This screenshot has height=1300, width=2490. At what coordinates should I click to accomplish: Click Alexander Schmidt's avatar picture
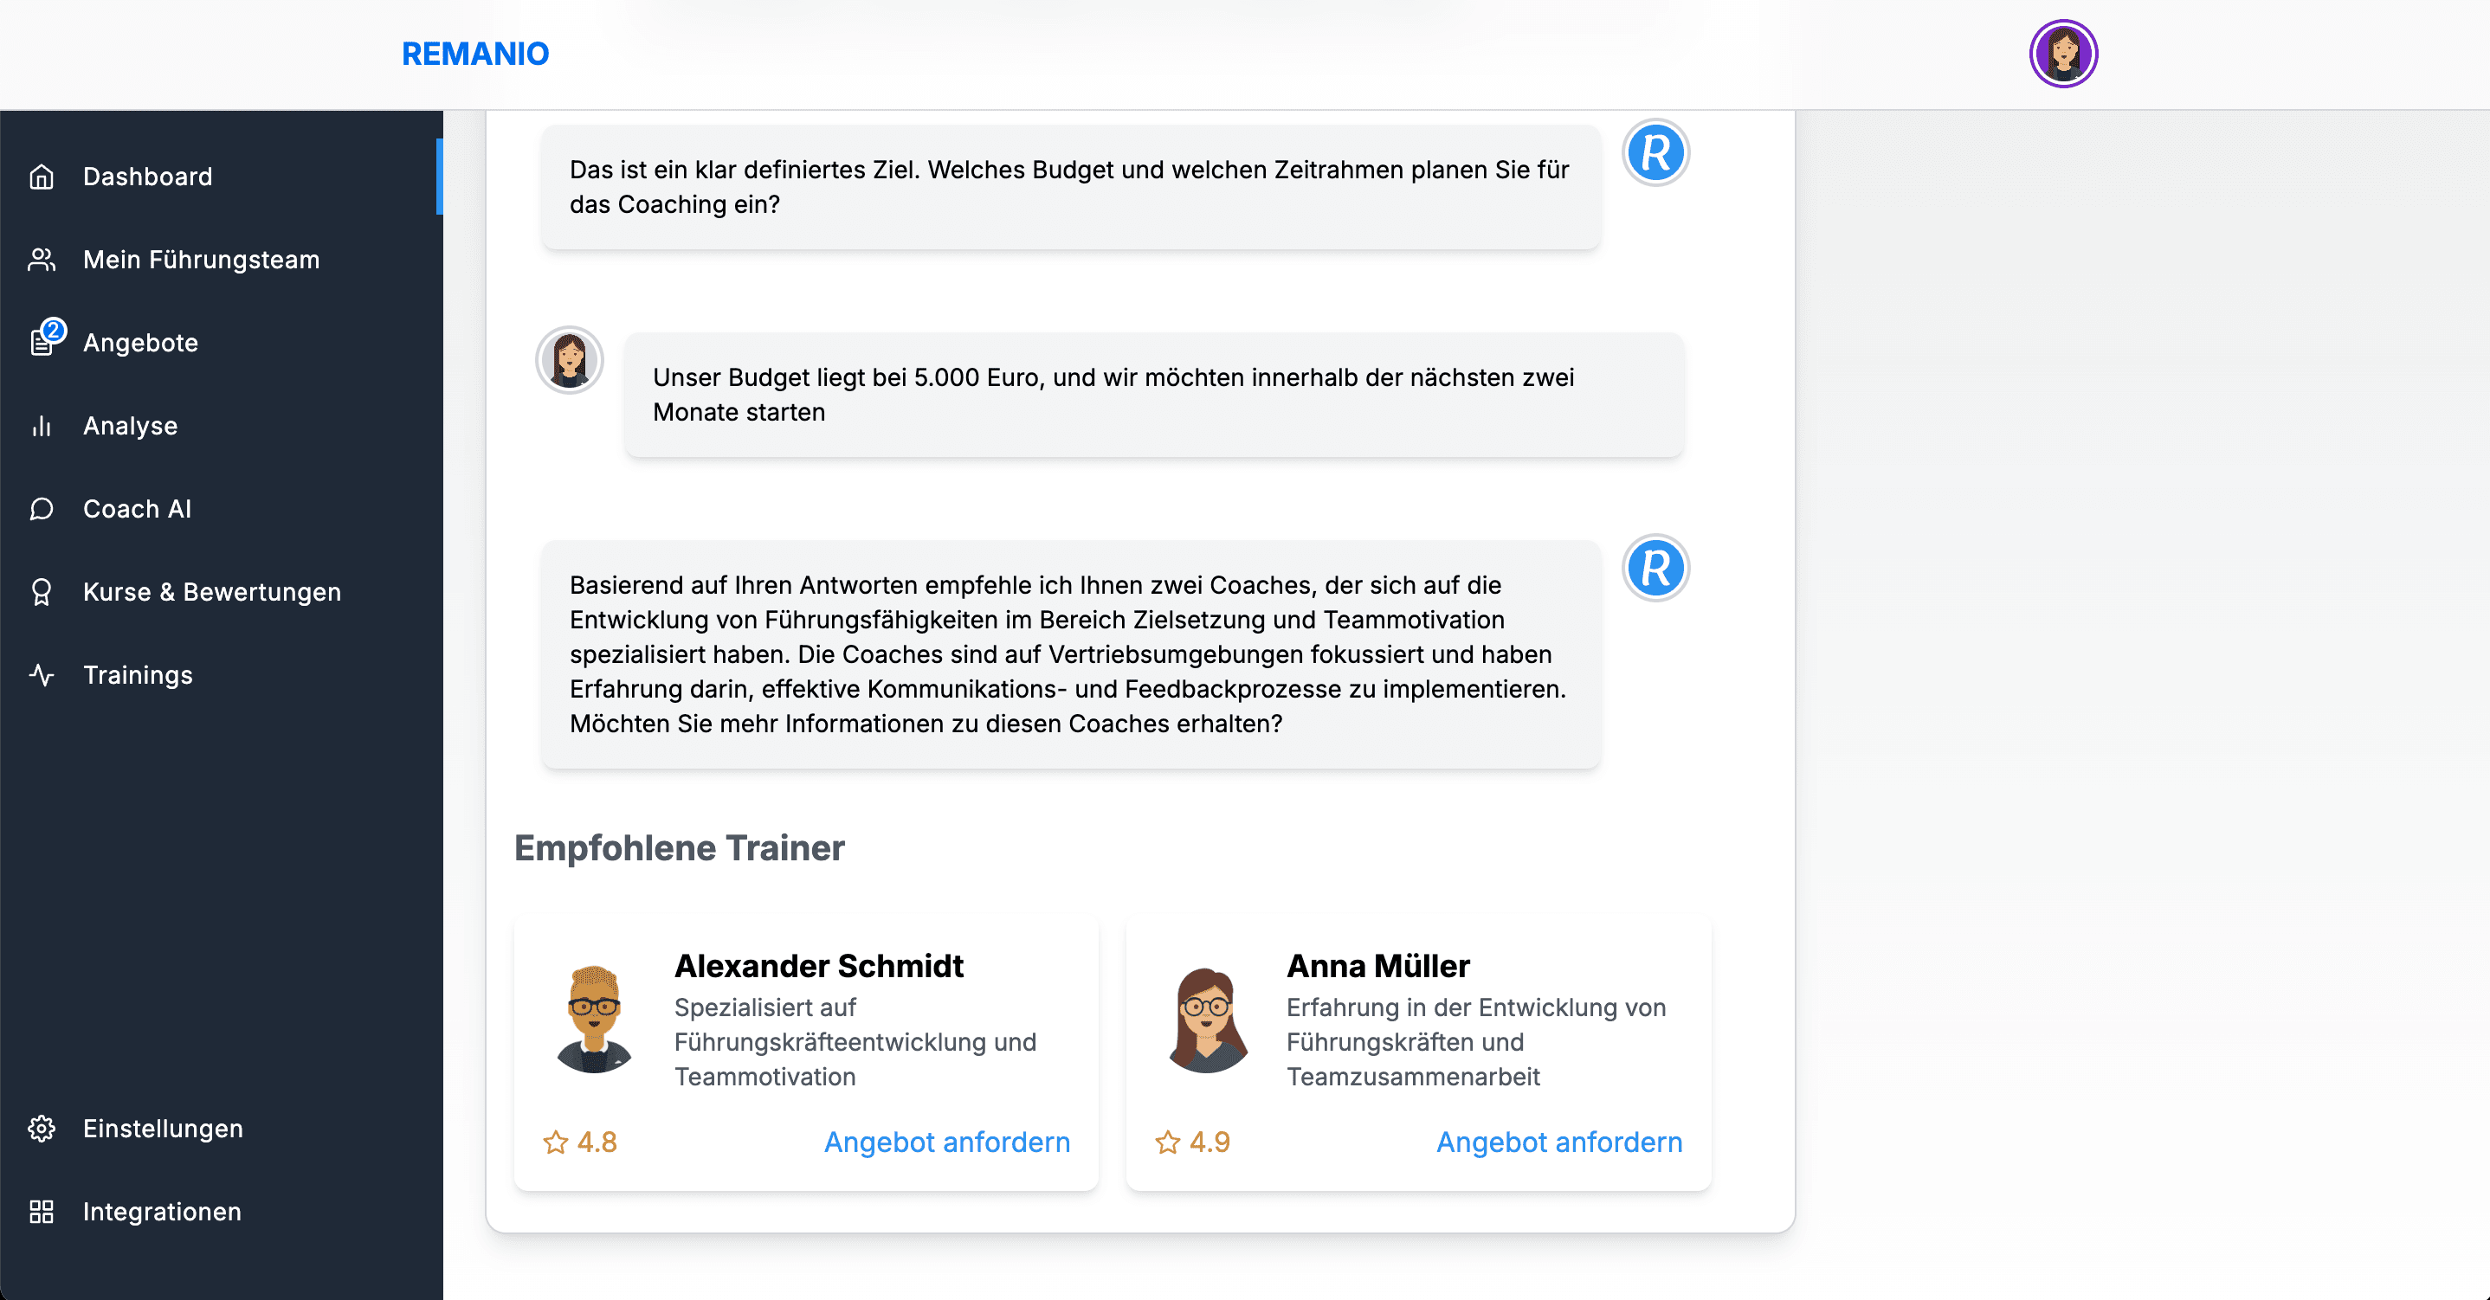tap(594, 1020)
